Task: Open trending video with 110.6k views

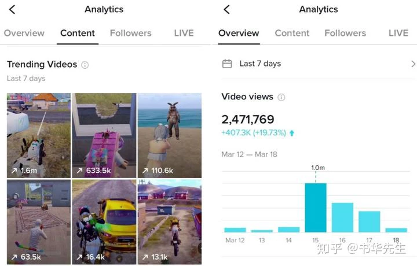Action: coord(170,135)
